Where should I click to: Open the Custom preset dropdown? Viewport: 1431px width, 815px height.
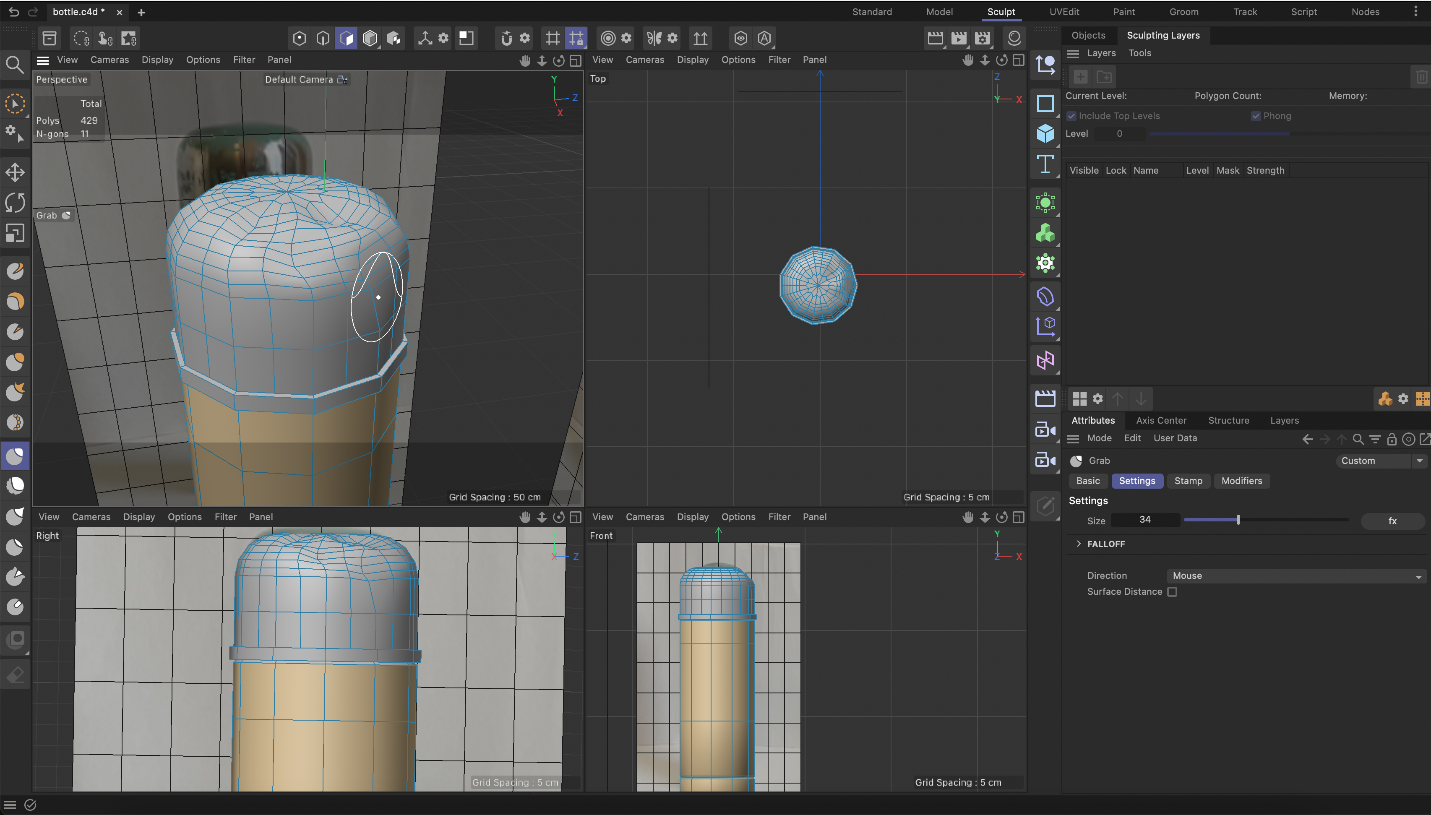tap(1381, 461)
